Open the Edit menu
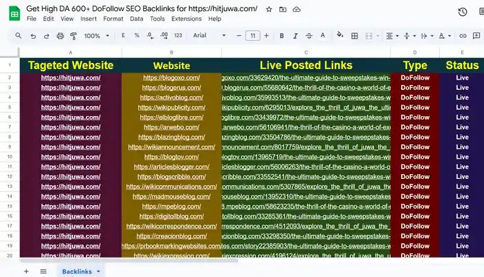Screen dimensions: 484x277 (48, 19)
